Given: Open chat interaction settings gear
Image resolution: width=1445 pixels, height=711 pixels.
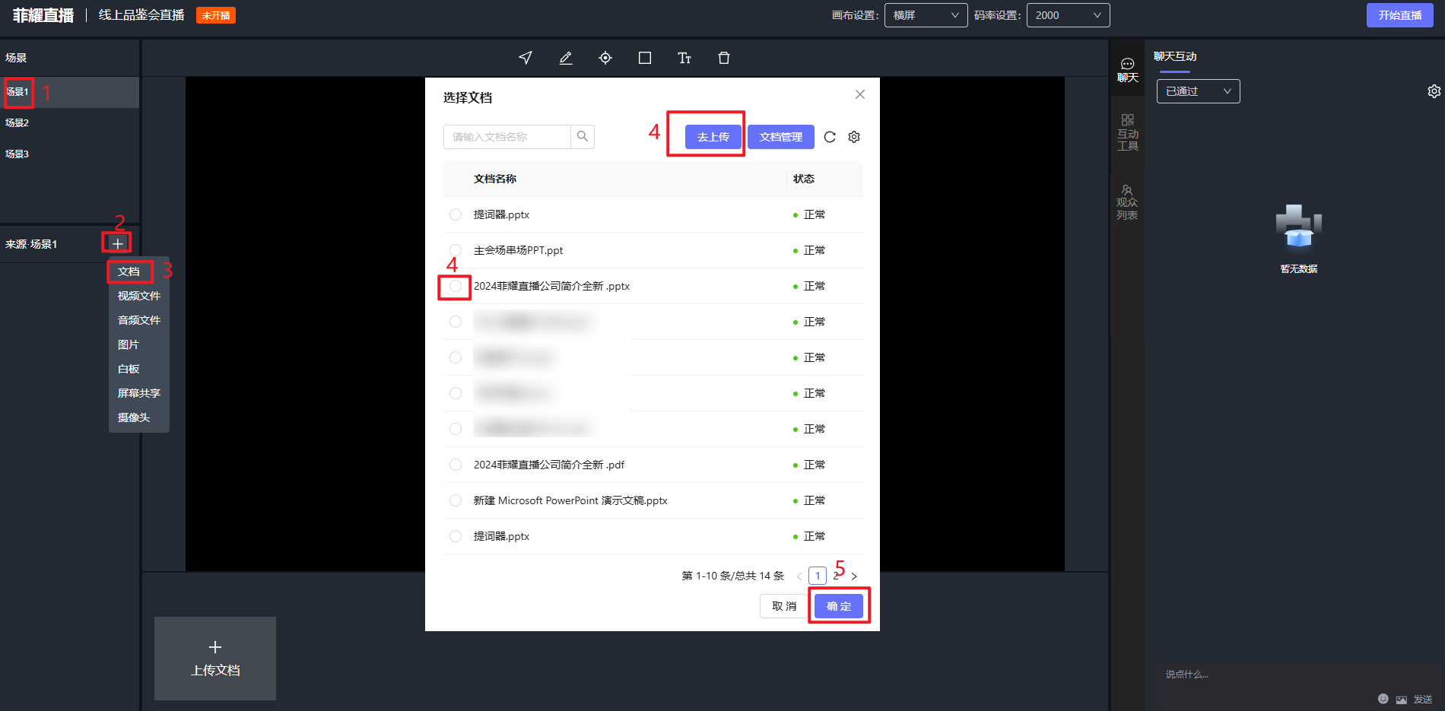Looking at the screenshot, I should [1434, 91].
